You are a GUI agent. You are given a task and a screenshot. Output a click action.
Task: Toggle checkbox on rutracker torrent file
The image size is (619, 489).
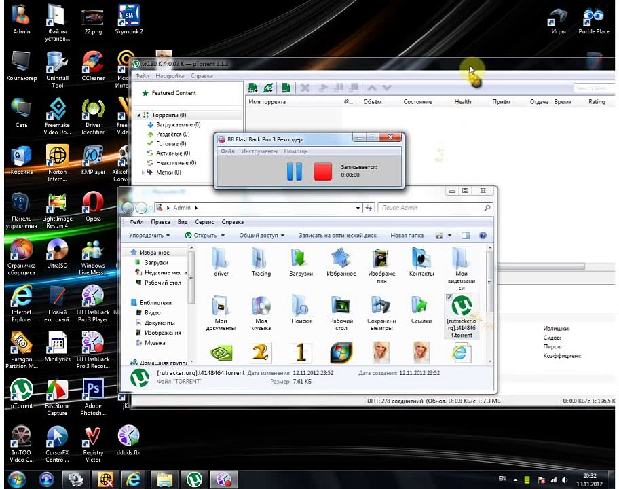449,297
